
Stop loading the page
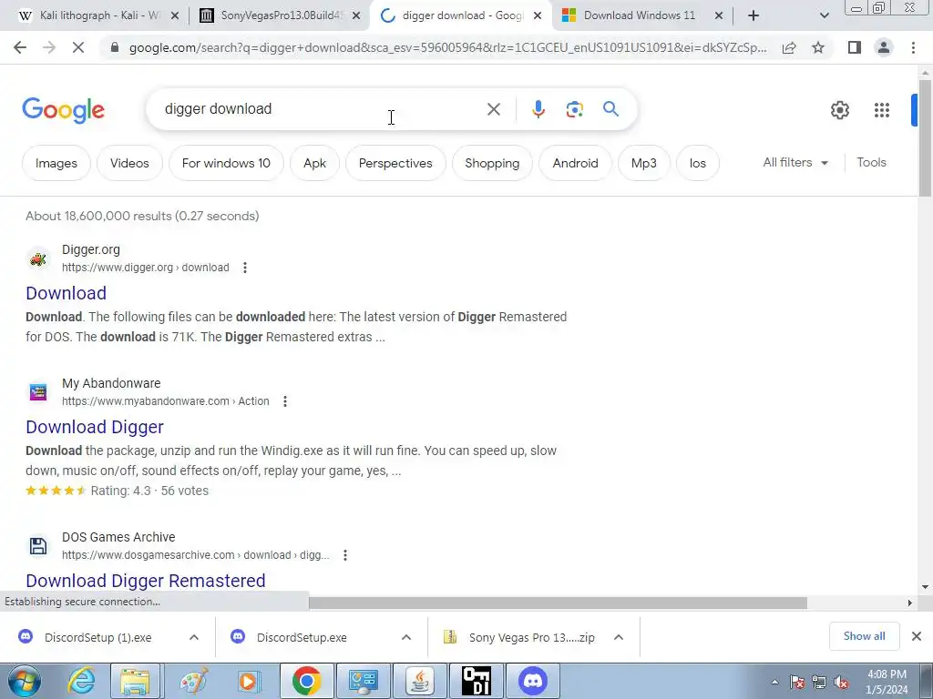coord(78,47)
